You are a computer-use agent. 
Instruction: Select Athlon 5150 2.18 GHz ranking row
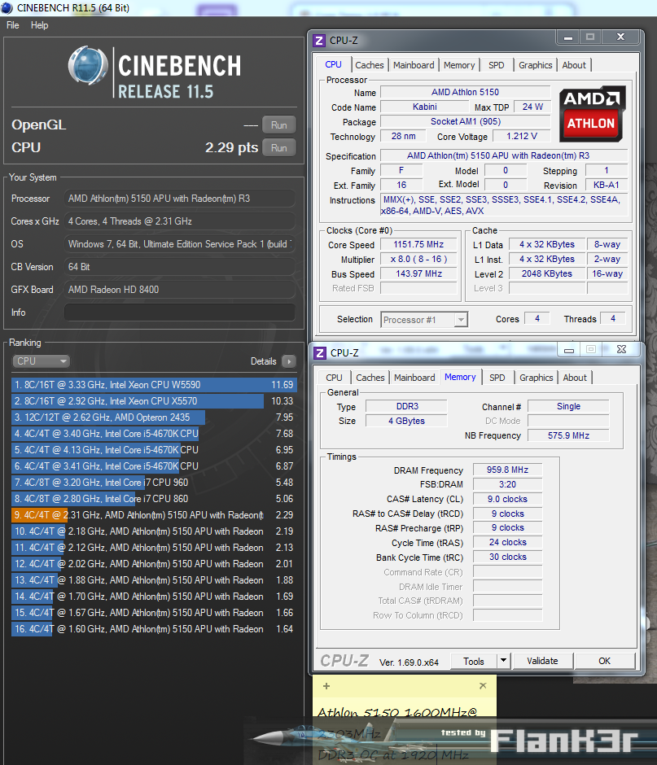pos(154,531)
